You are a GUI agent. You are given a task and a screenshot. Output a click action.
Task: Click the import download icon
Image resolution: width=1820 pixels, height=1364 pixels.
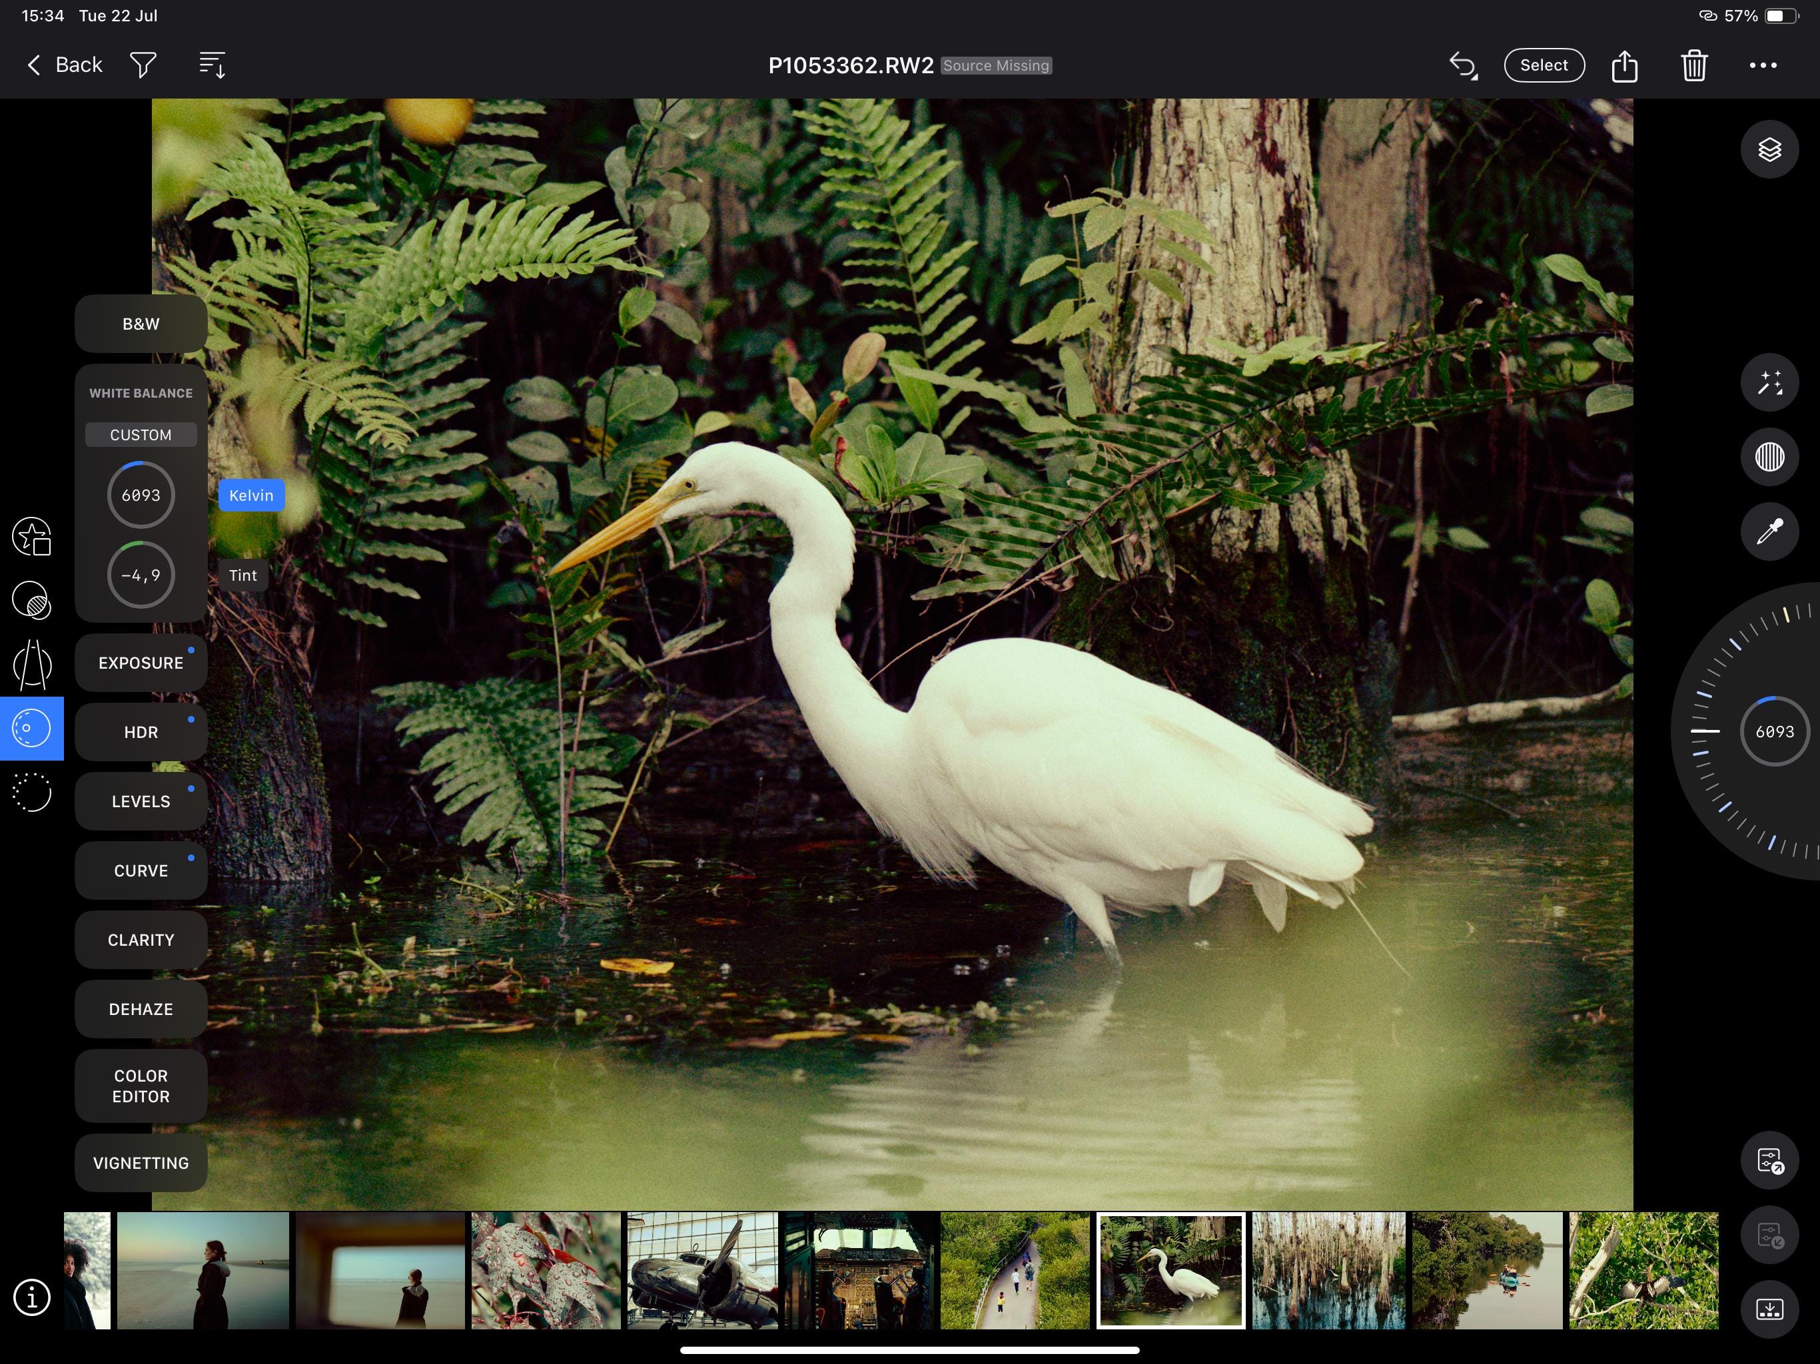1769,1309
